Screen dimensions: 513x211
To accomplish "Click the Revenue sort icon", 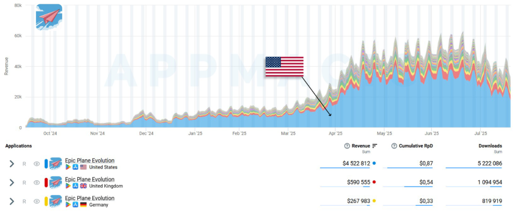I will (375, 146).
